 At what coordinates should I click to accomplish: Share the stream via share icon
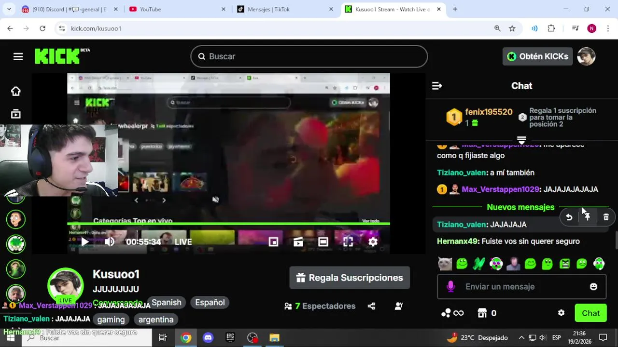click(371, 306)
